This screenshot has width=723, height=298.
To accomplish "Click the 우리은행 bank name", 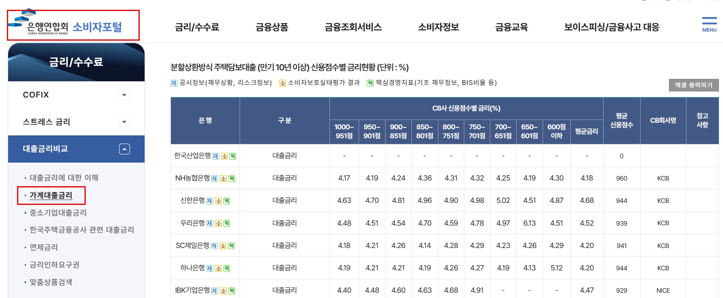I will click(193, 223).
